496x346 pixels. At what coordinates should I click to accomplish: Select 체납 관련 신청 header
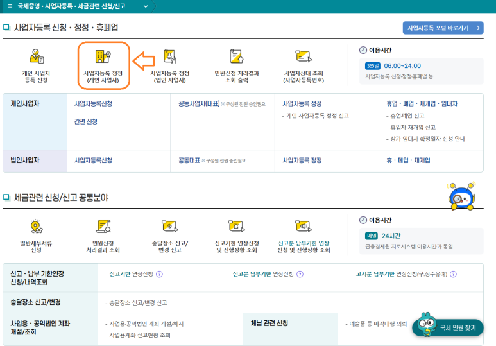pos(291,329)
